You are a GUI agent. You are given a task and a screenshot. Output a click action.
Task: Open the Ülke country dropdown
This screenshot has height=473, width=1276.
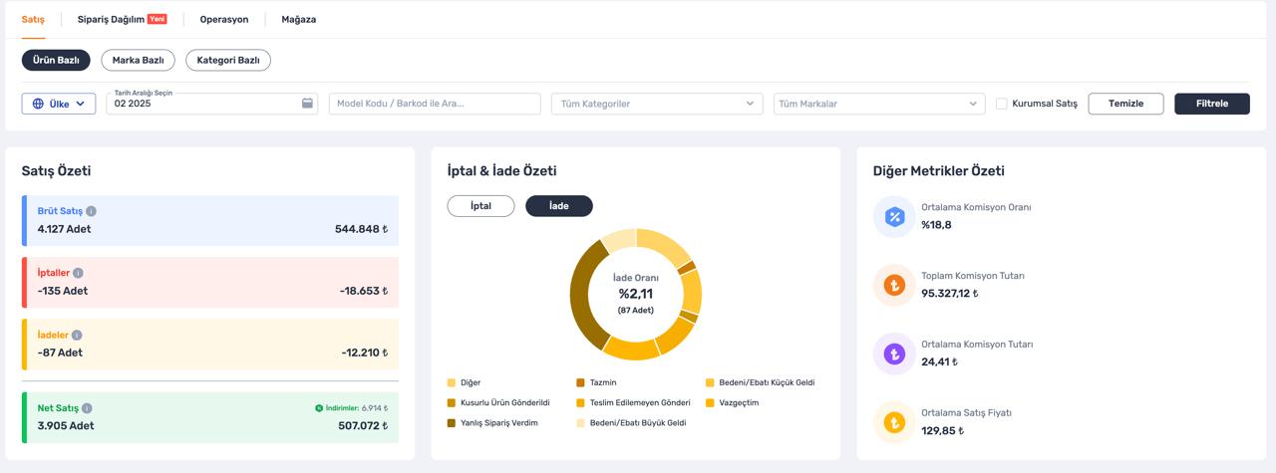click(59, 104)
